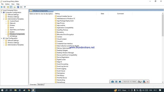Click the Export List toolbar icon
Image resolution: width=164 pixels, height=92 pixels.
pos(15,7)
